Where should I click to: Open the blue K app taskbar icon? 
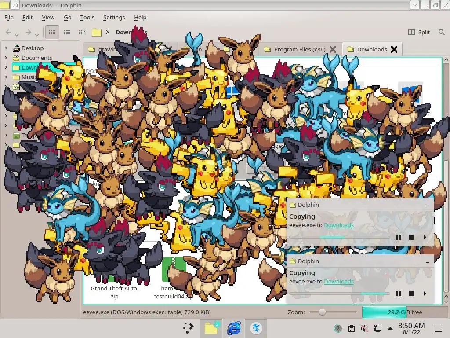click(256, 328)
